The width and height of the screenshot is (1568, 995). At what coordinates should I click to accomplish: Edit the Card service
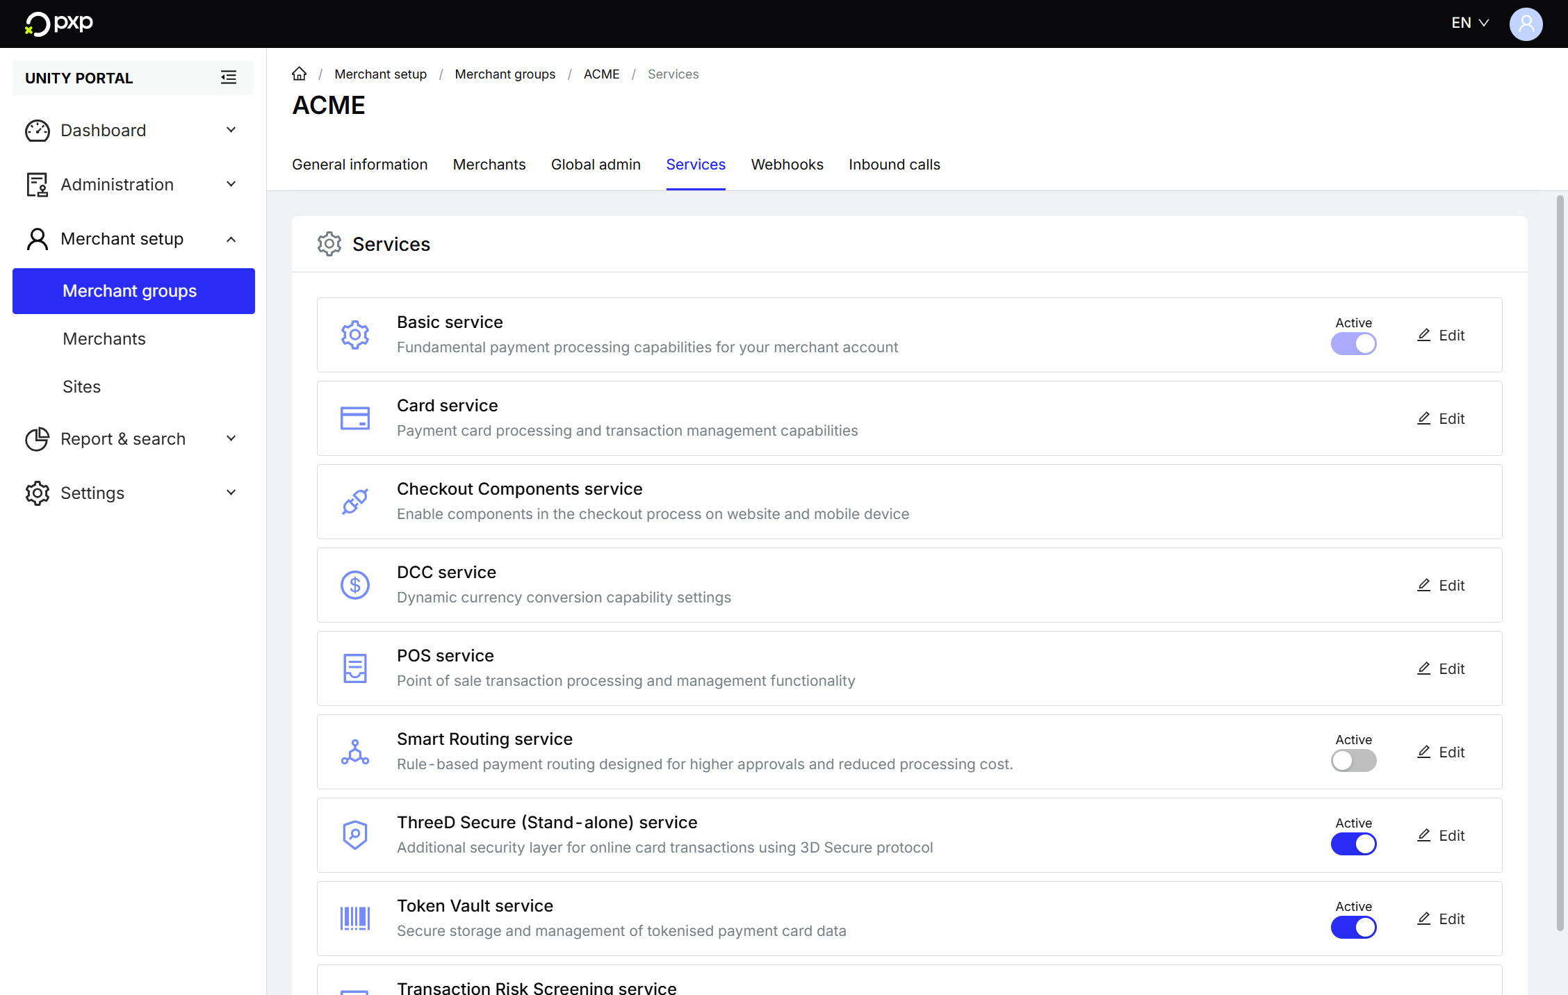coord(1441,418)
